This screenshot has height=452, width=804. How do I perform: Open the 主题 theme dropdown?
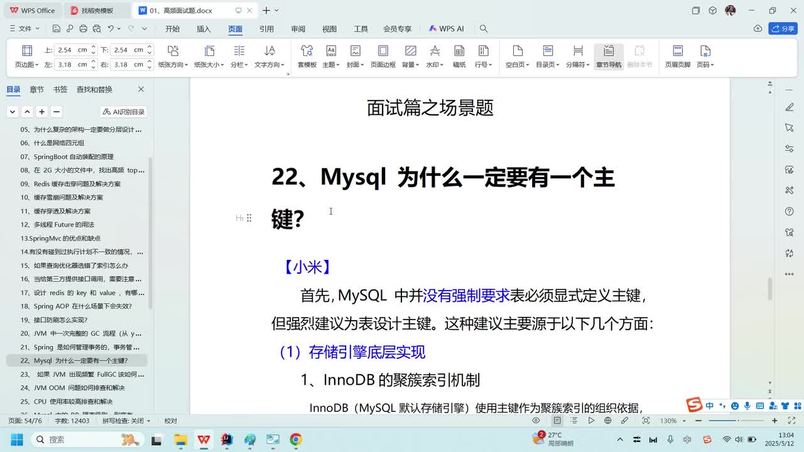point(331,56)
